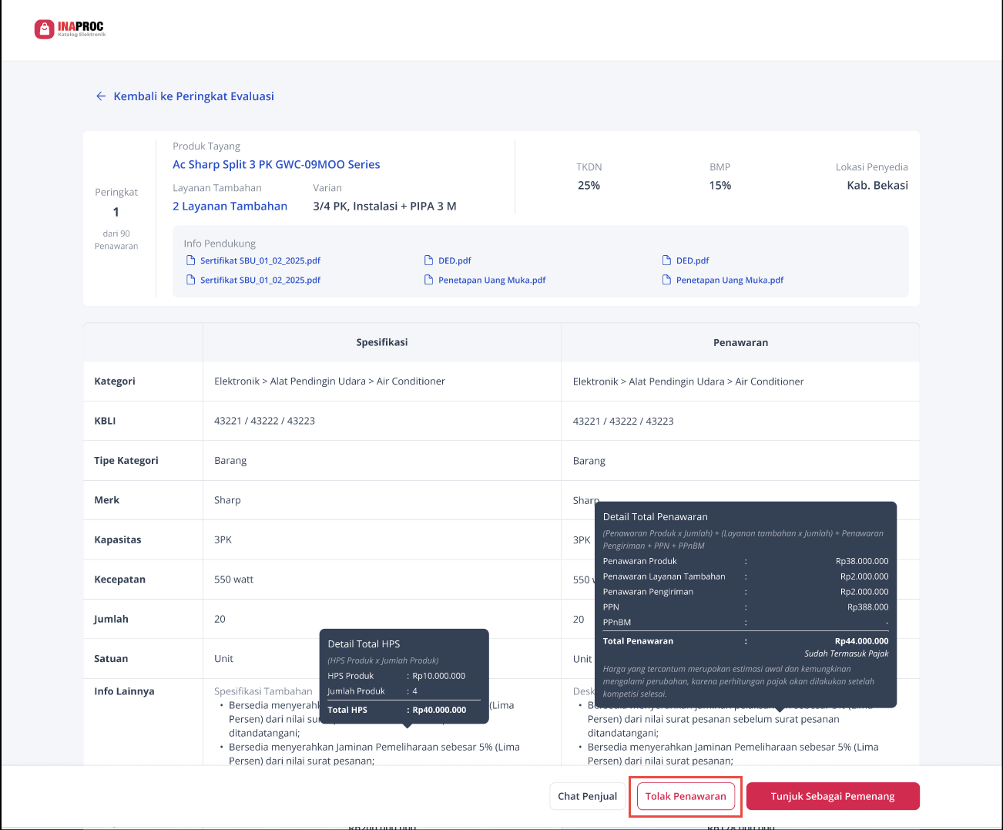
Task: Click the supplier location Kab. Bekasi
Action: pos(877,185)
